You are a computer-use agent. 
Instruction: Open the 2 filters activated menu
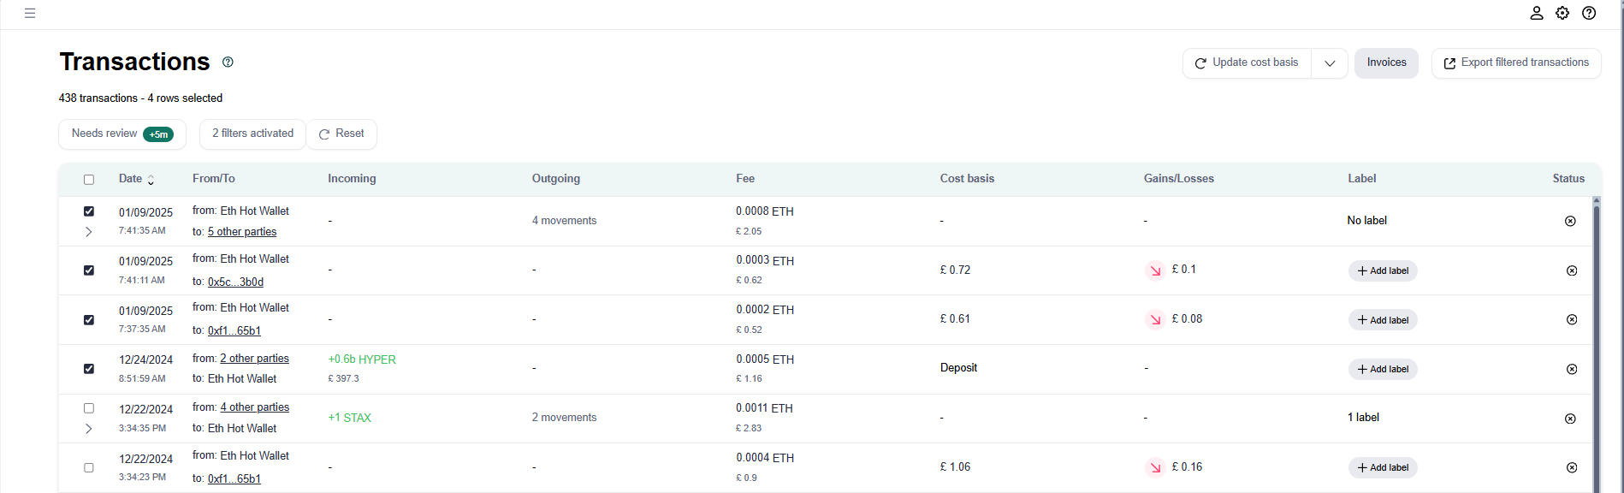point(252,134)
